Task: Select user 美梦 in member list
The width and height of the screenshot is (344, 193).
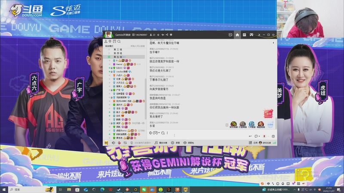Action: pyautogui.click(x=118, y=123)
